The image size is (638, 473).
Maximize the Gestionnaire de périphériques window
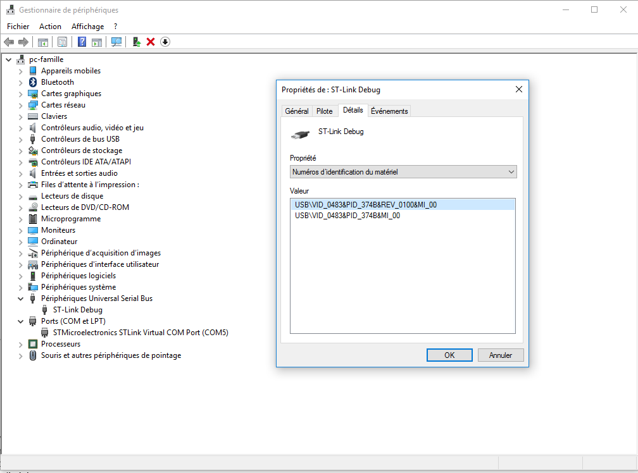(x=594, y=9)
